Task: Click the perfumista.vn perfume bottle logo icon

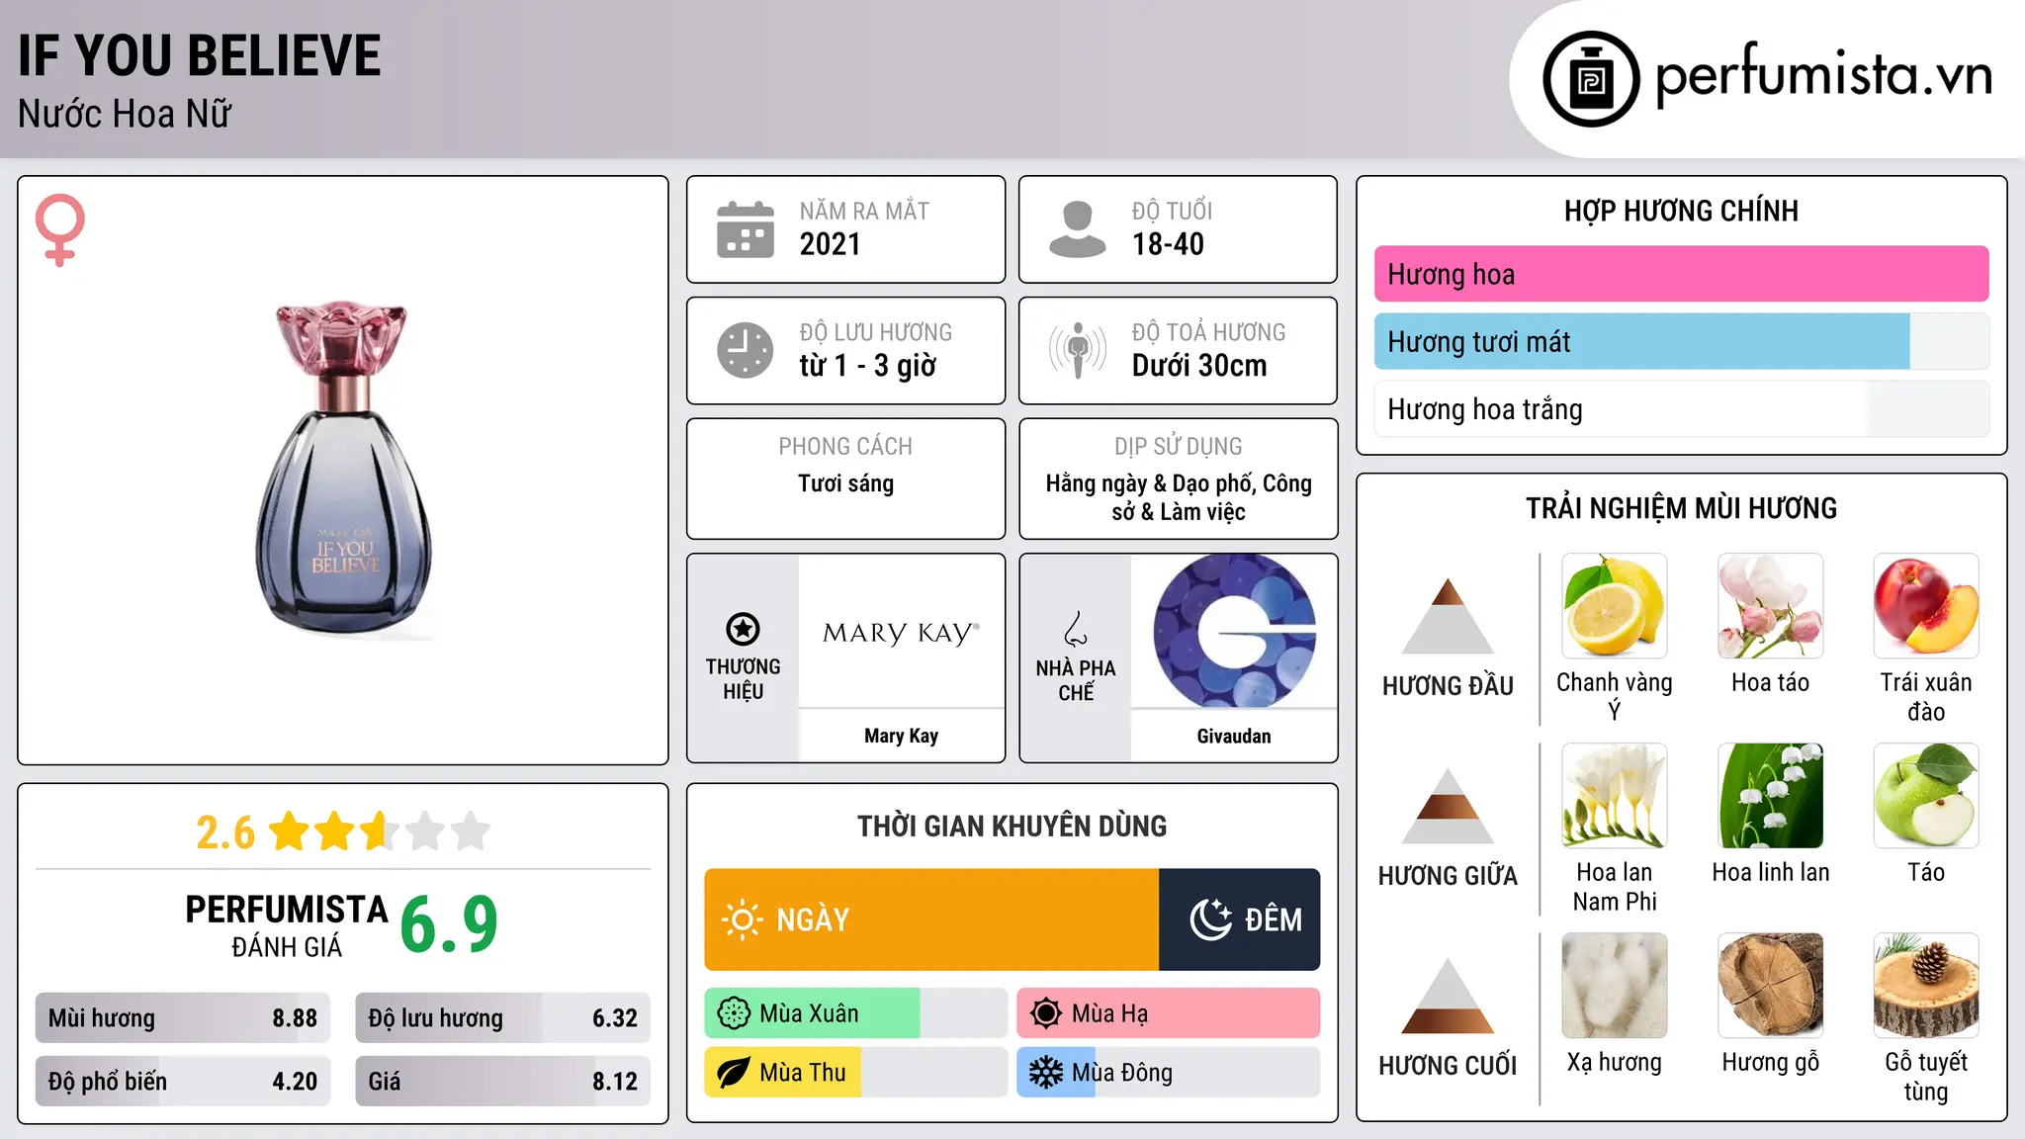Action: point(1591,79)
